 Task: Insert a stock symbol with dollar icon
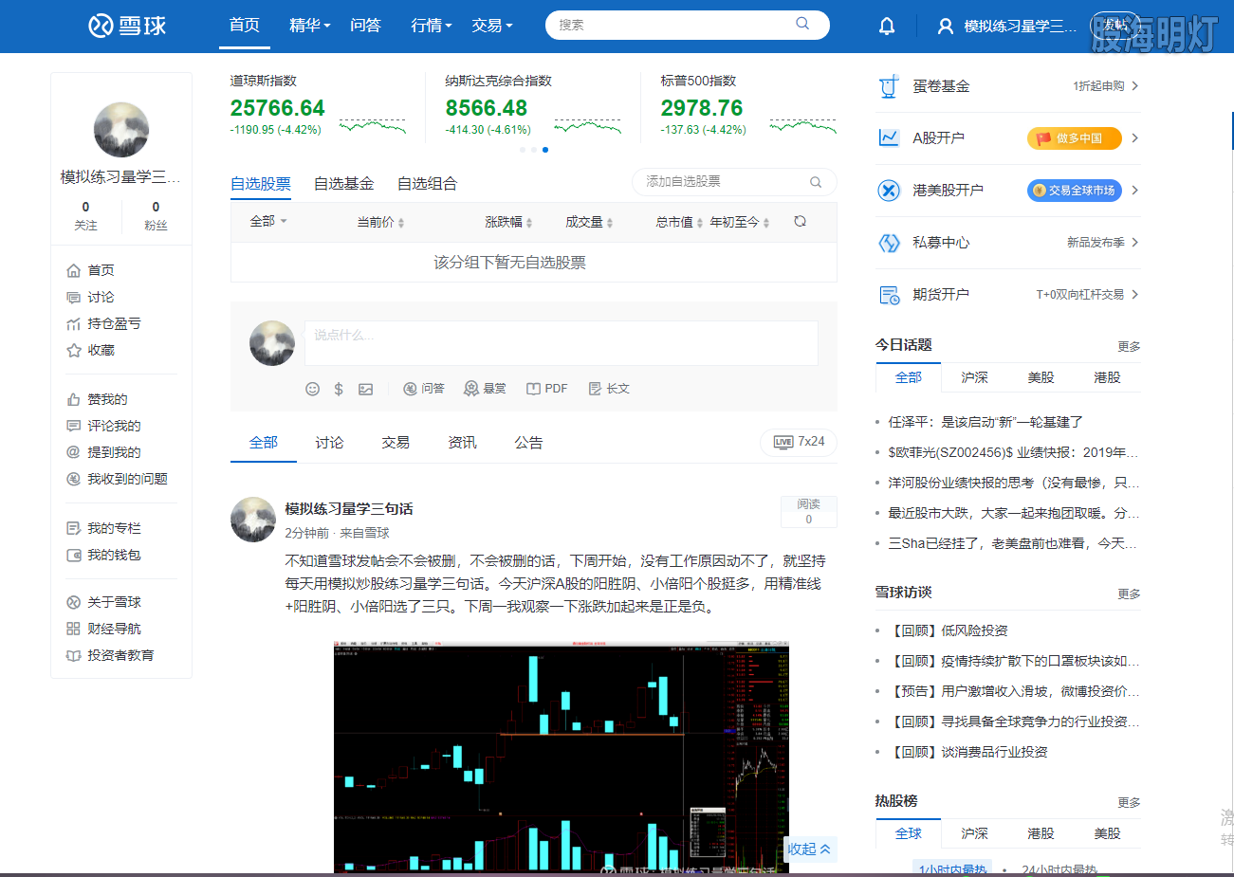click(339, 389)
